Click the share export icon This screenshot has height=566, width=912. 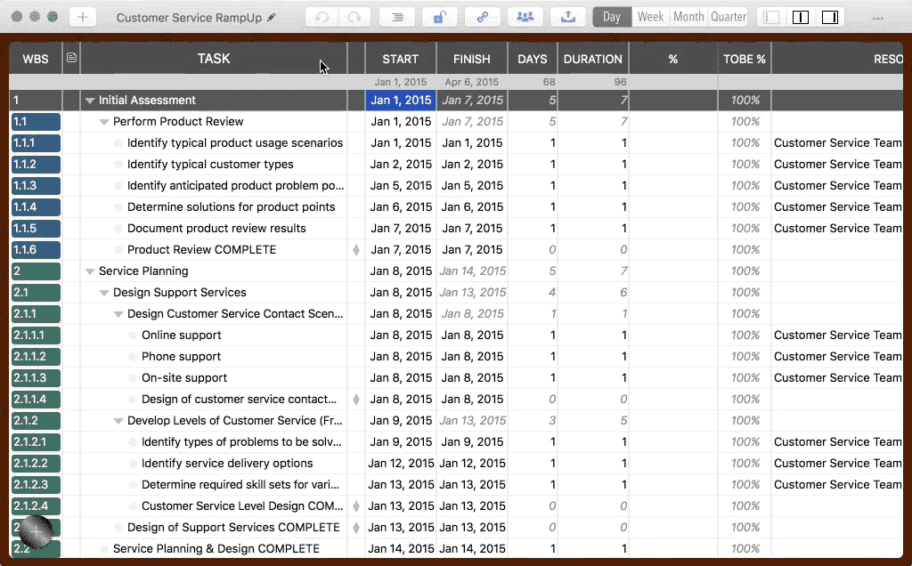(568, 17)
